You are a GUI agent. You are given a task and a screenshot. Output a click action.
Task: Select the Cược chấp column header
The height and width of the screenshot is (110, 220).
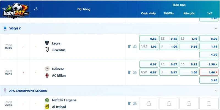click(148, 13)
